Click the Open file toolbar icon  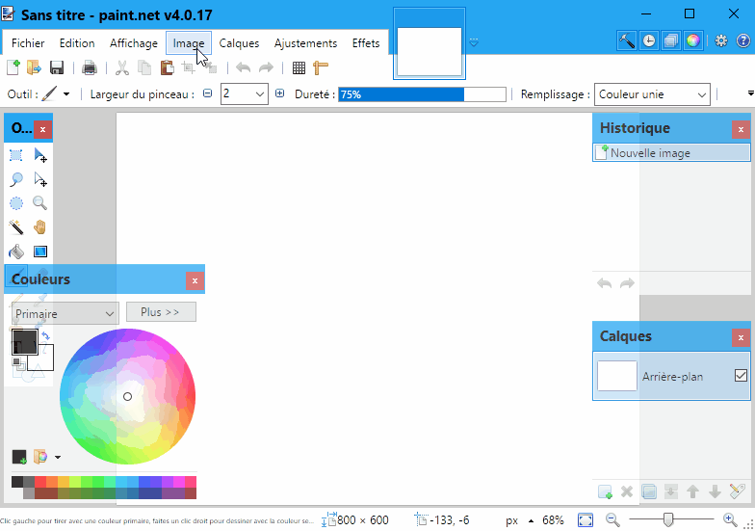[34, 67]
